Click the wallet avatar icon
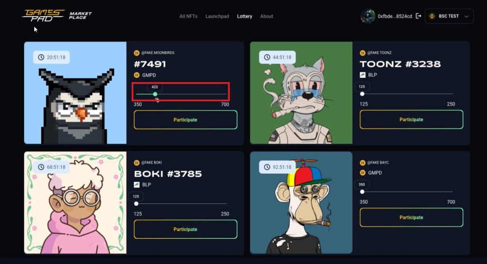This screenshot has width=487, height=264. tap(368, 16)
